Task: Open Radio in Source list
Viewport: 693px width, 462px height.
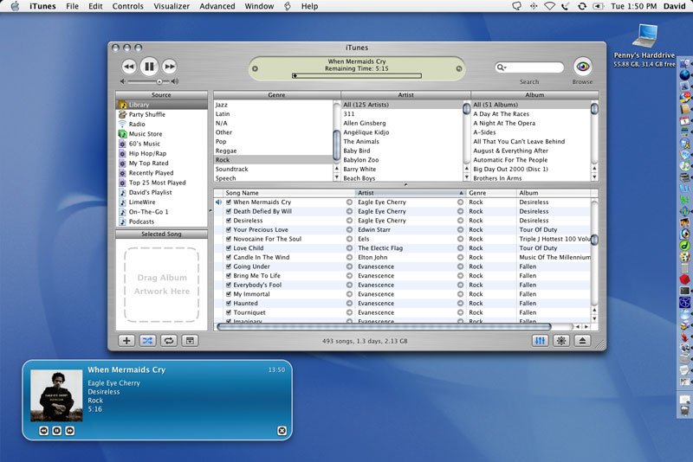Action: click(x=161, y=124)
